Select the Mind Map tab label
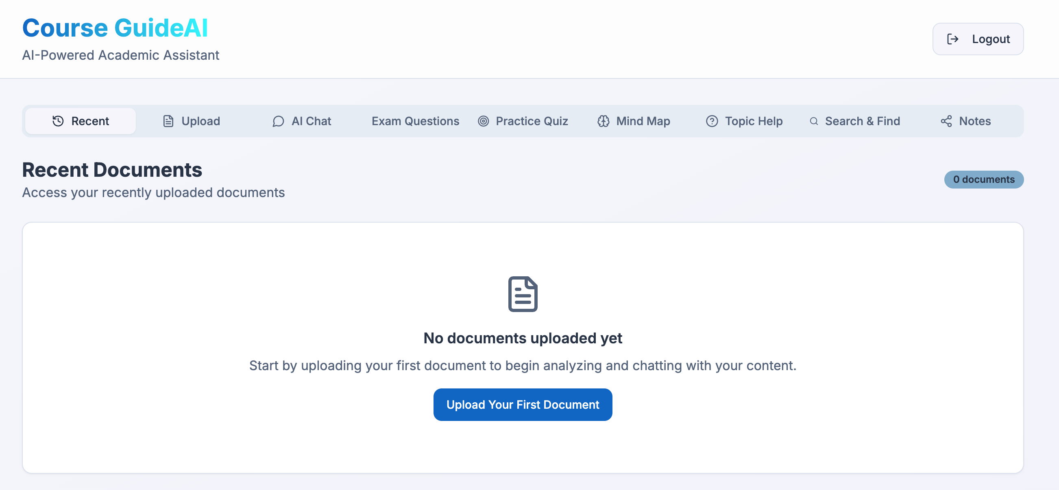Screen dimensions: 1059x490 pyautogui.click(x=643, y=121)
